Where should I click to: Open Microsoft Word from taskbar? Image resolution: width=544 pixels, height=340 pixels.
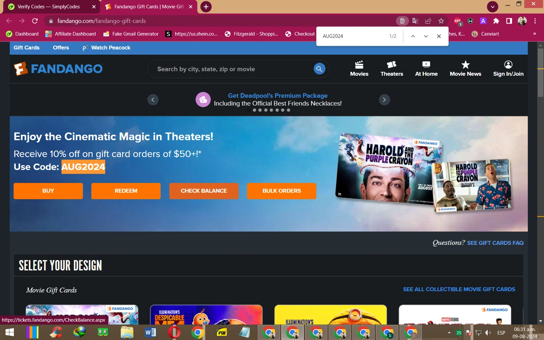coord(150,332)
